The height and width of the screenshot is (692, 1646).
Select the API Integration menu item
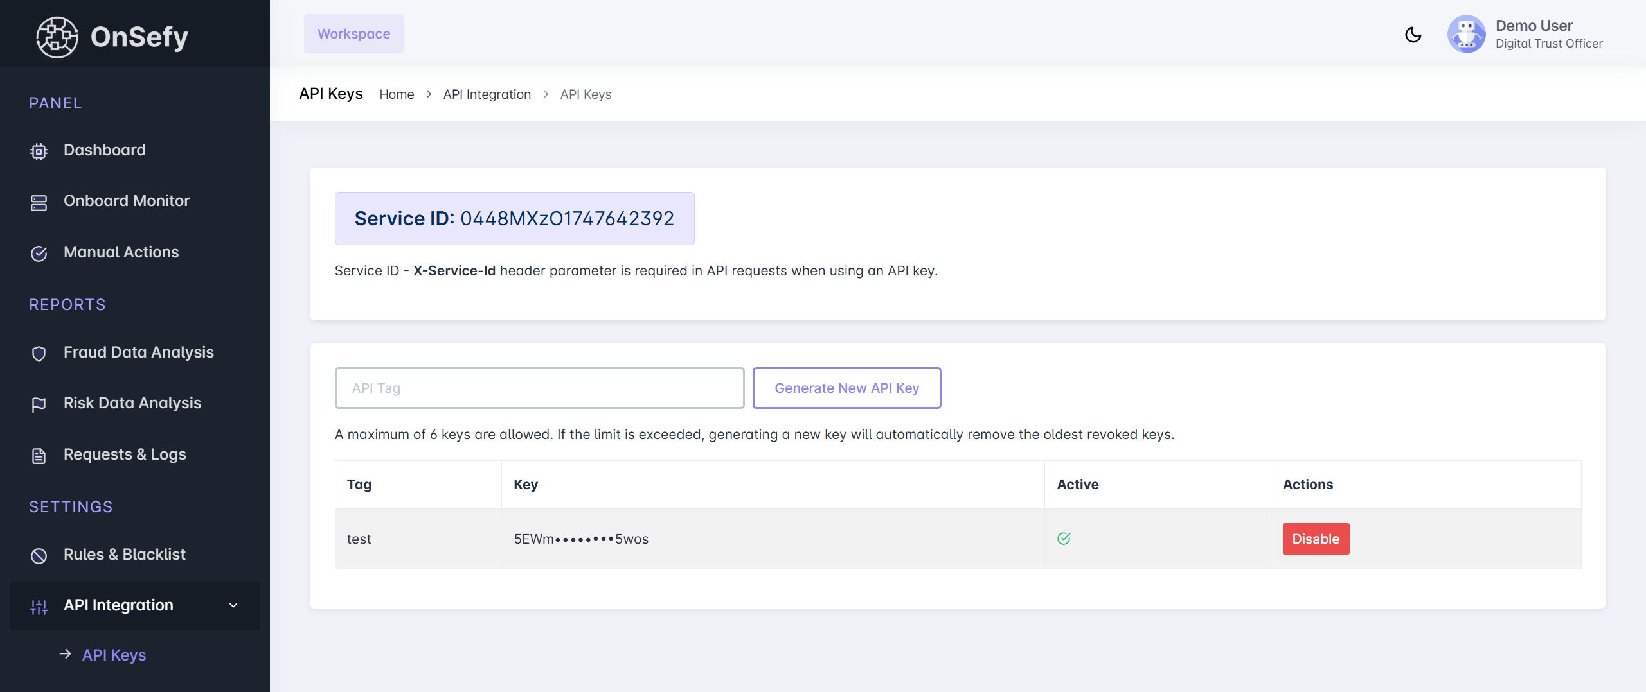pos(135,605)
